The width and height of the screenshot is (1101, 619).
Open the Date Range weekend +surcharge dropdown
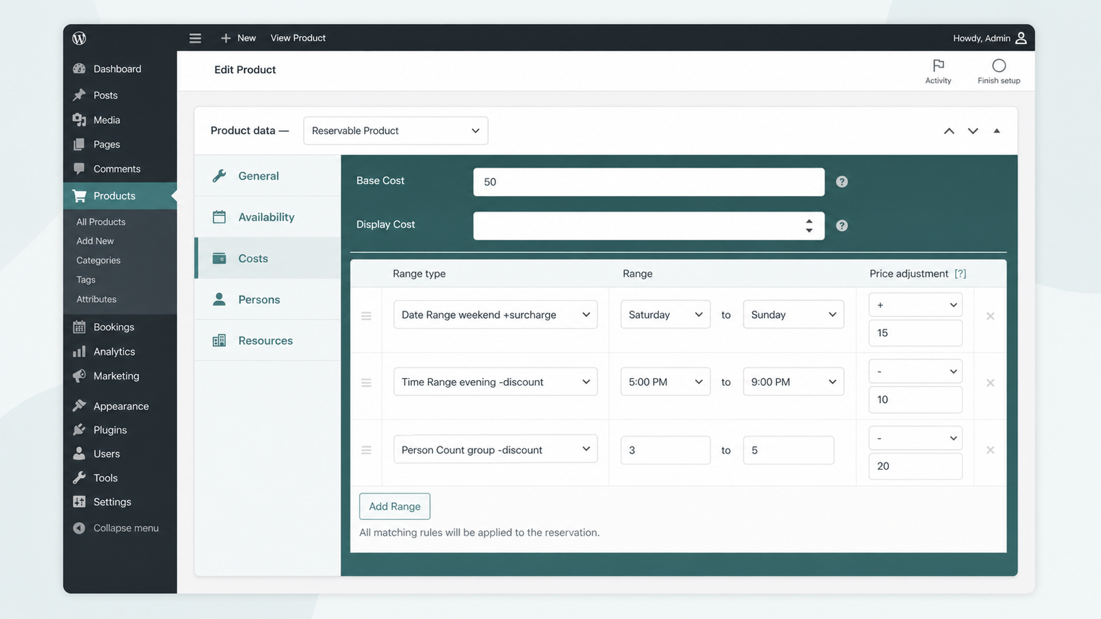pos(495,315)
